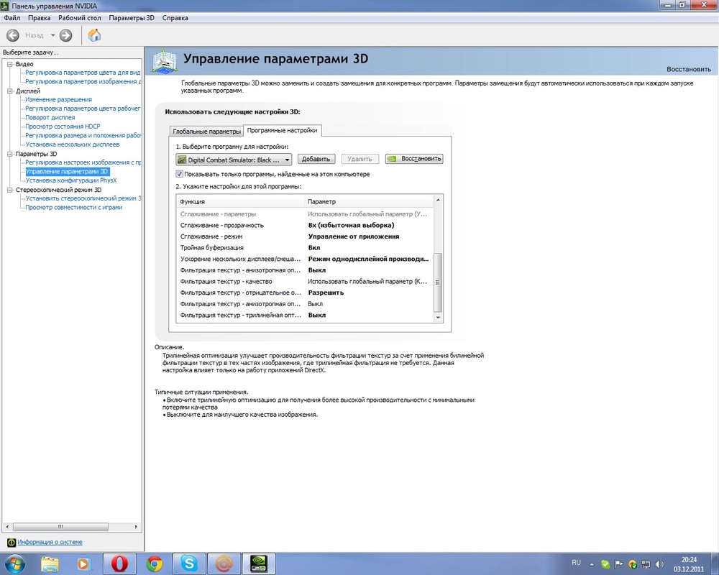719x575 pixels.
Task: Click settings list vertical scrollbar thumb
Action: (438, 282)
